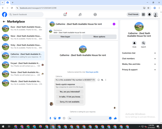Click the back arrow beside Marketplace
The height and width of the screenshot is (129, 162).
pos(4,22)
